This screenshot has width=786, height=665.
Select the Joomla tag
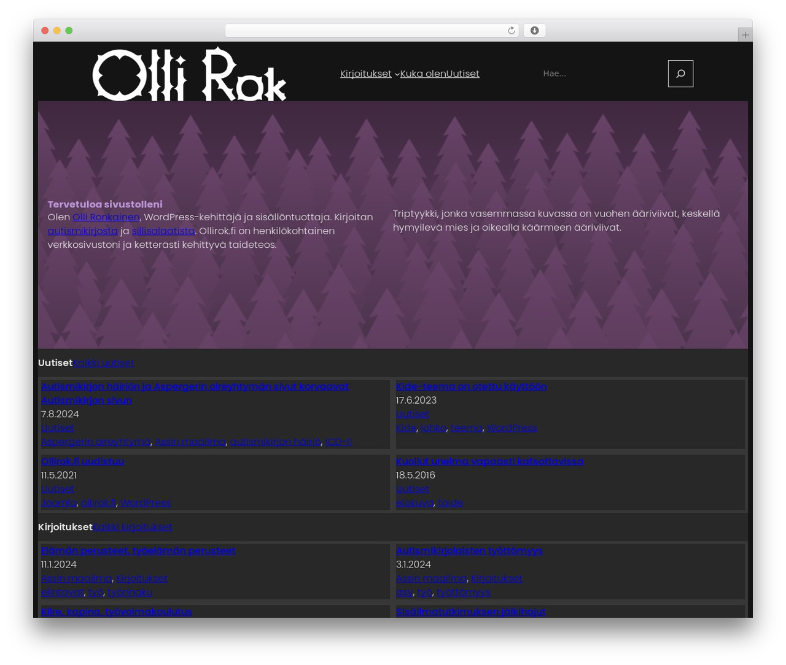59,503
